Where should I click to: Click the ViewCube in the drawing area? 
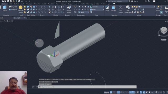point(164,30)
